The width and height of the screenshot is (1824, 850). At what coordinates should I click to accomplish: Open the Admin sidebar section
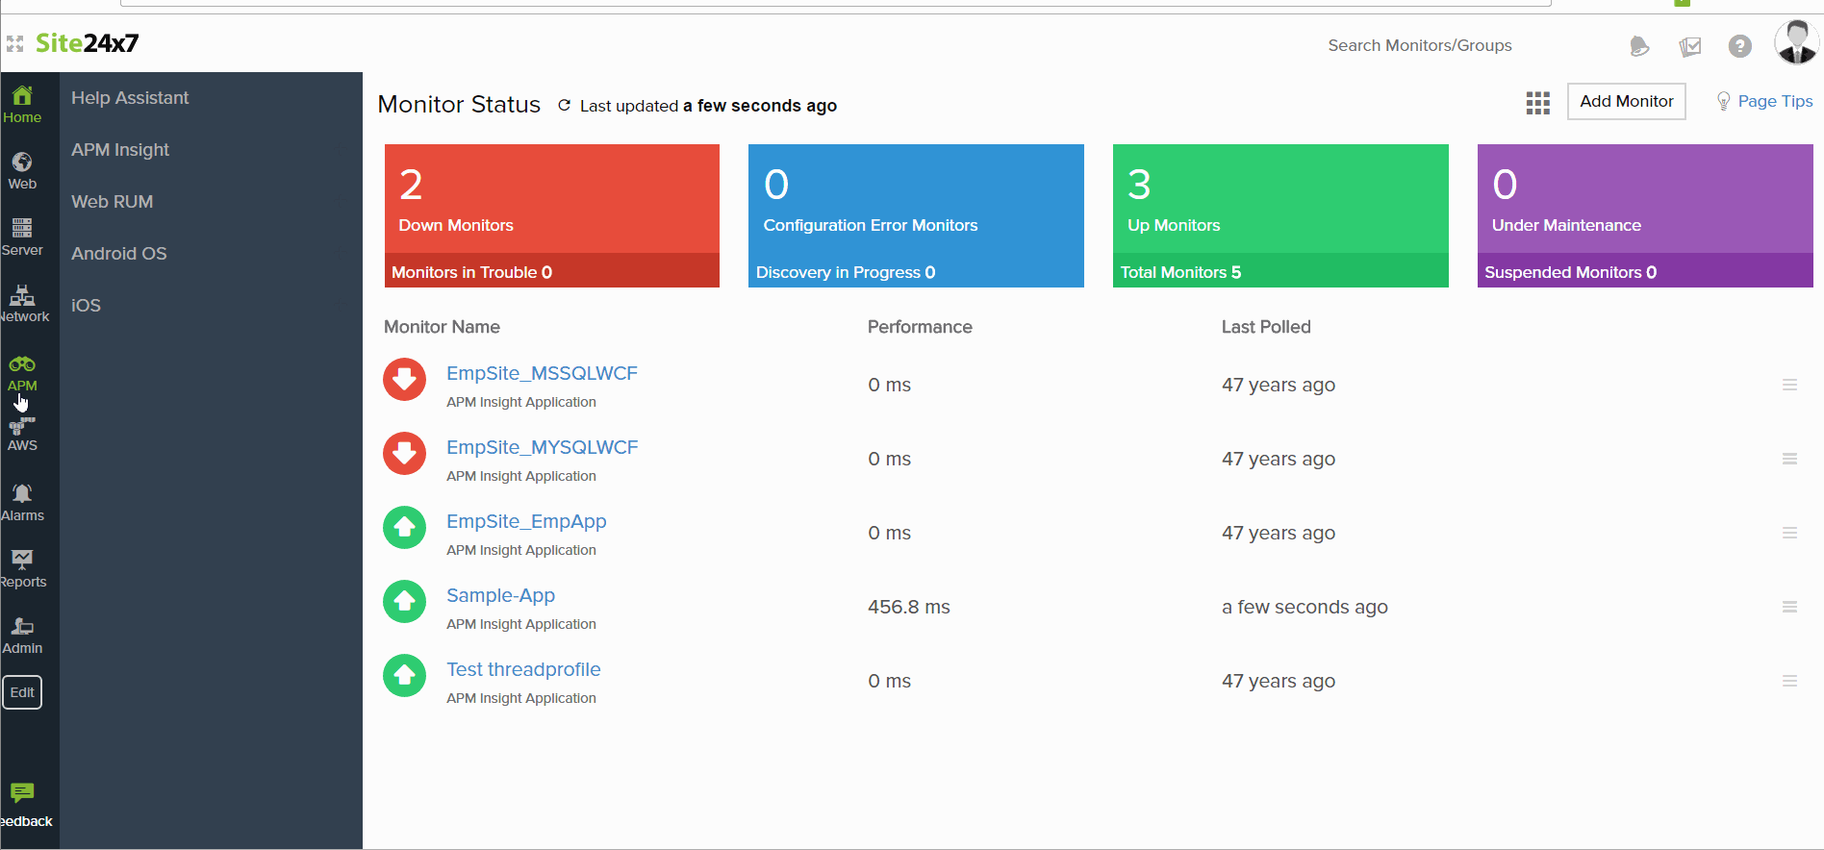coord(22,635)
